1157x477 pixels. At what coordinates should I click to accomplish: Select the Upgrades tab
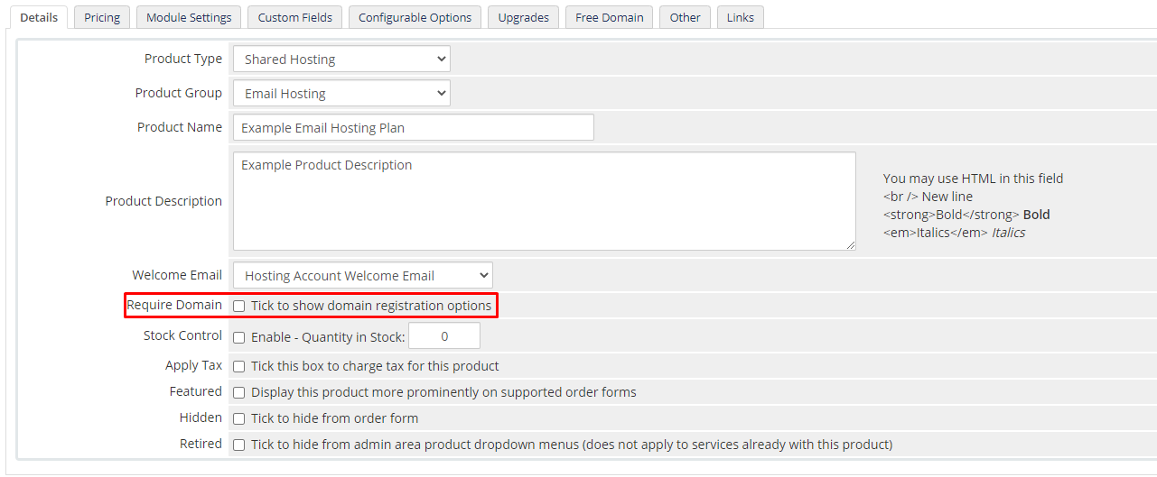point(523,17)
